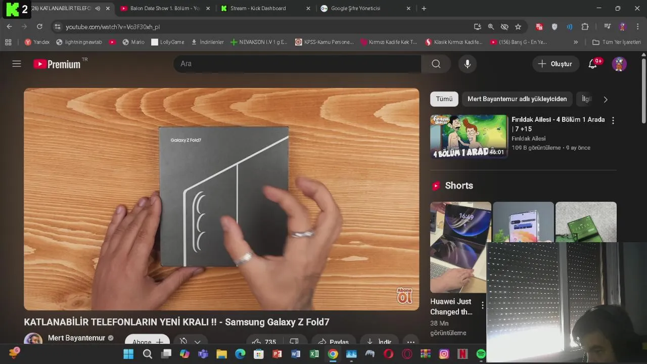Reload the YouTube page

click(x=39, y=27)
